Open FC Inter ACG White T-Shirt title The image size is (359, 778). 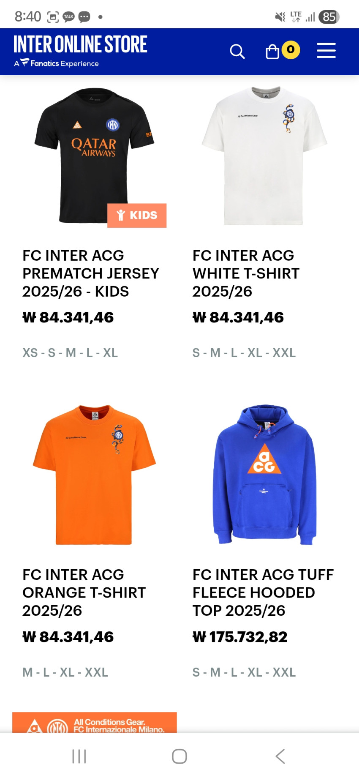click(246, 273)
